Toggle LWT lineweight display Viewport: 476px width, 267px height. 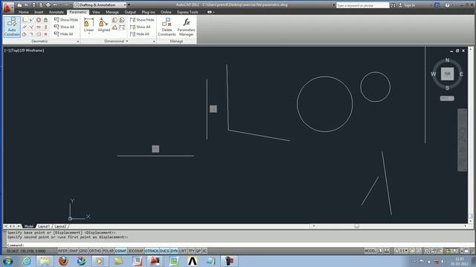click(183, 251)
